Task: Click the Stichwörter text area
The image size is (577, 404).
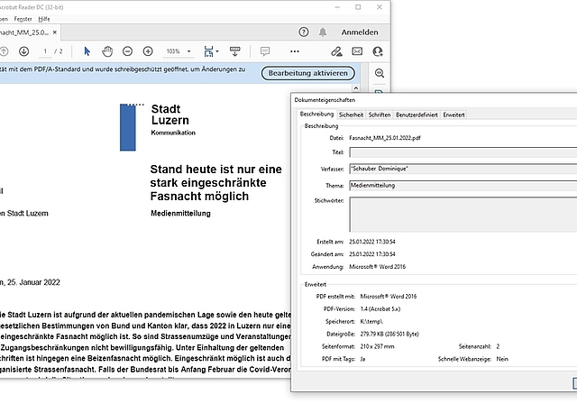Action: tap(463, 215)
